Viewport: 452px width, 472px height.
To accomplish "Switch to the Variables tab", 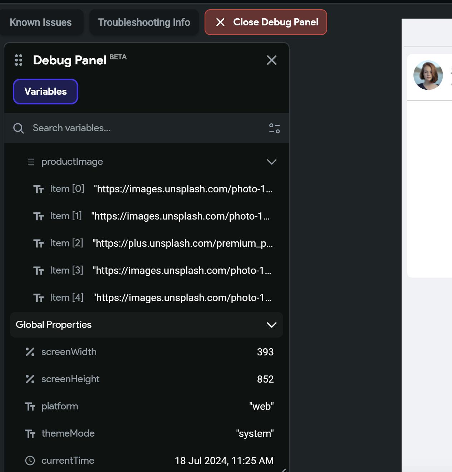I will point(45,92).
